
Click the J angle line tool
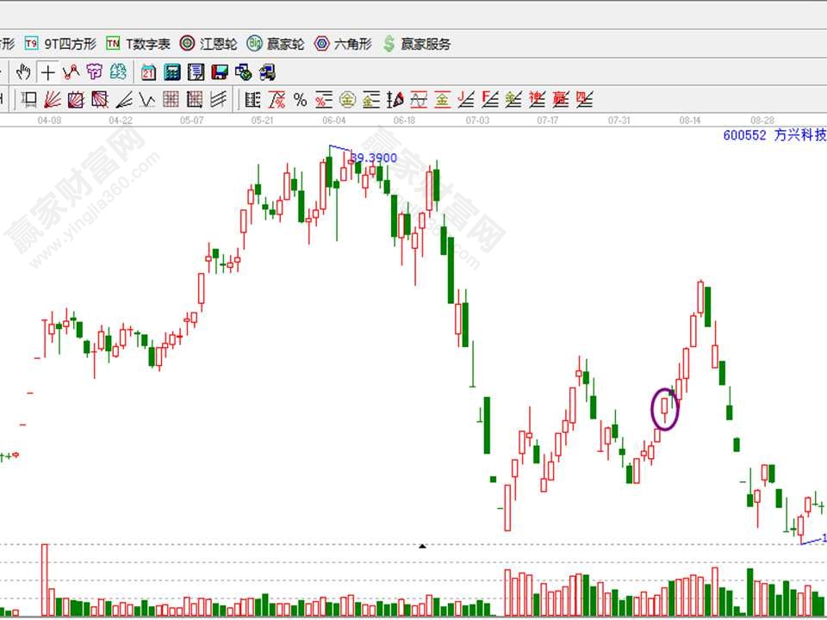point(466,100)
